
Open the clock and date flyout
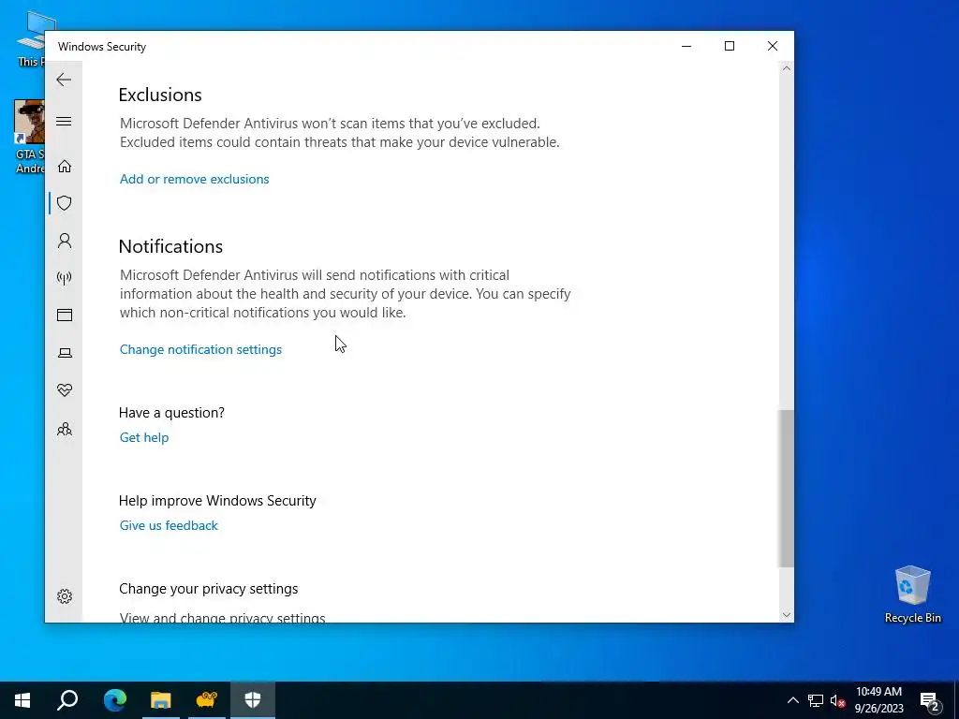[x=878, y=700]
